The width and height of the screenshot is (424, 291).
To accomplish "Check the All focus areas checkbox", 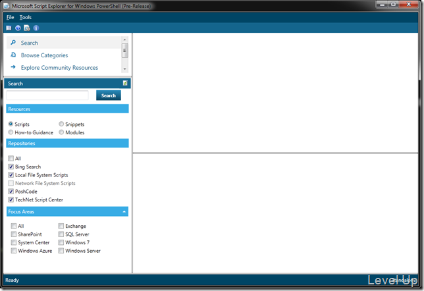I will click(x=14, y=226).
